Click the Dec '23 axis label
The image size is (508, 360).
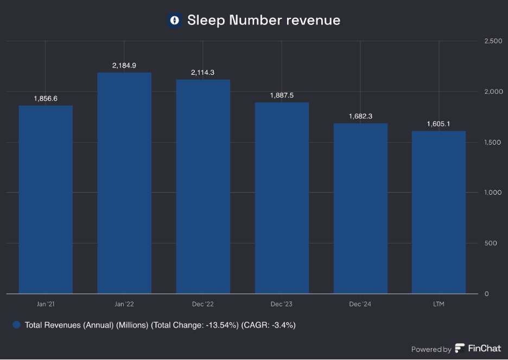coord(282,304)
